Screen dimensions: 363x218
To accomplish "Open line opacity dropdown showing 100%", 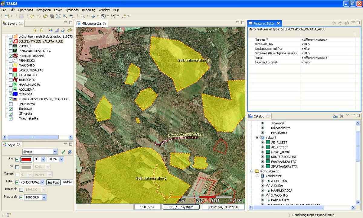I will [61, 159].
